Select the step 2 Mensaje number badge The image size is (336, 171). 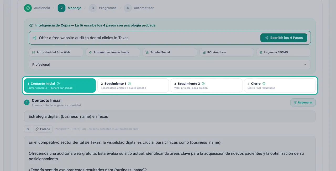pos(61,8)
